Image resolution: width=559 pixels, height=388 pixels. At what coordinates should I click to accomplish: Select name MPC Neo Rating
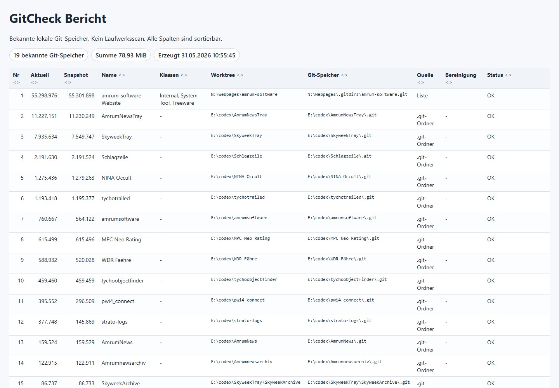122,239
